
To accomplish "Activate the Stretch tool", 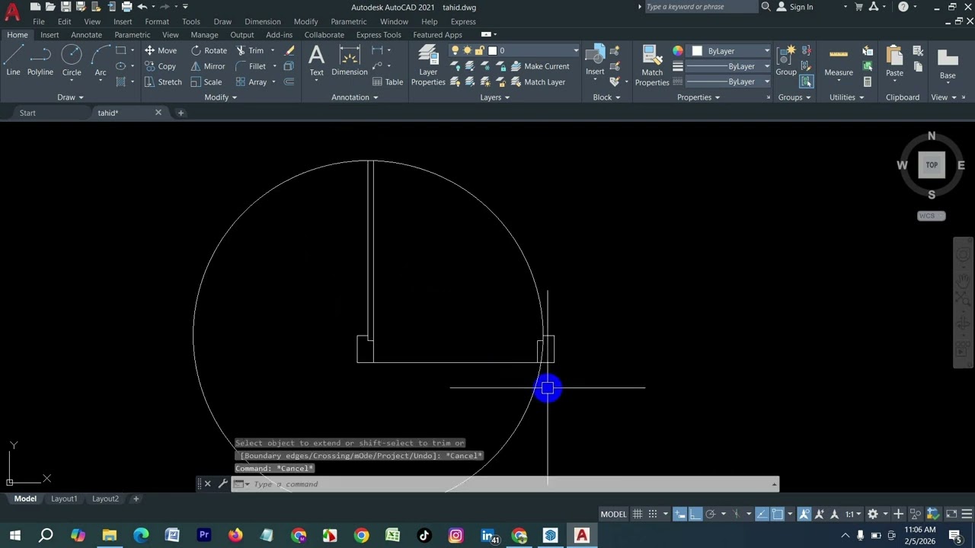I will (x=163, y=82).
